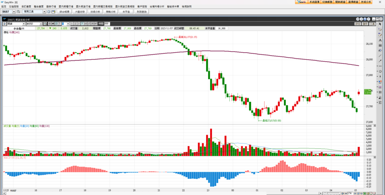Select the text annotation 'A' drawing tool
The image size is (385, 195).
tap(380, 39)
